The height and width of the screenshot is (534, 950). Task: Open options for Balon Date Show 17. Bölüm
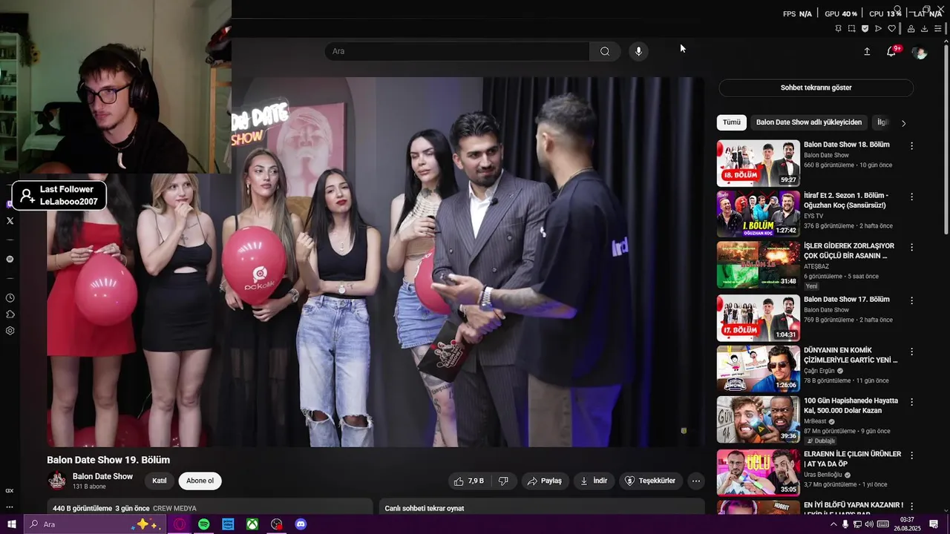(911, 300)
